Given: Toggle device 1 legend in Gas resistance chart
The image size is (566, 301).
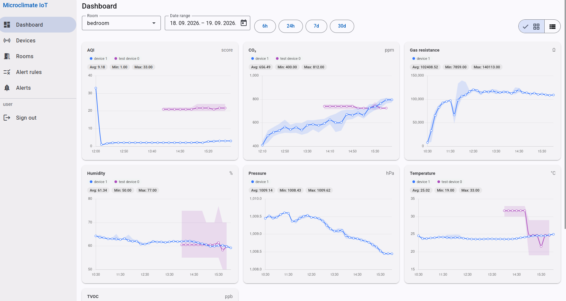Looking at the screenshot, I should click(x=421, y=58).
